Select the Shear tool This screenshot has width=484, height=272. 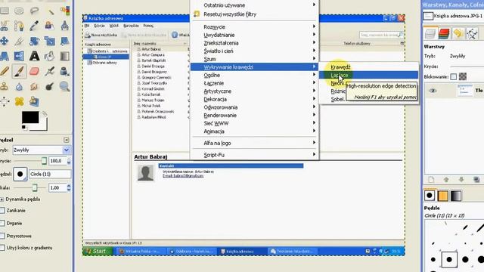64,41
